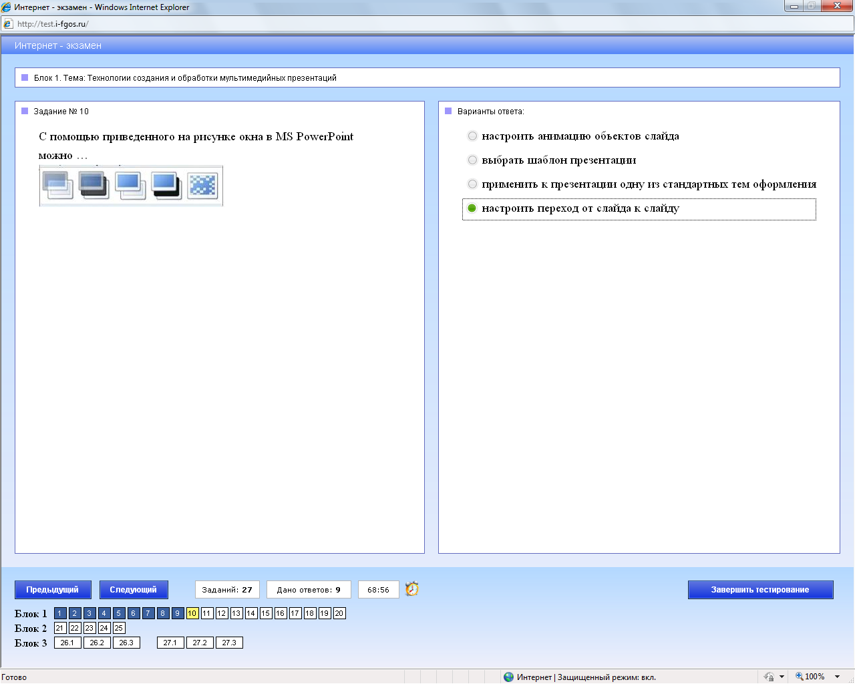Click the security settings icon in status bar

pyautogui.click(x=769, y=677)
